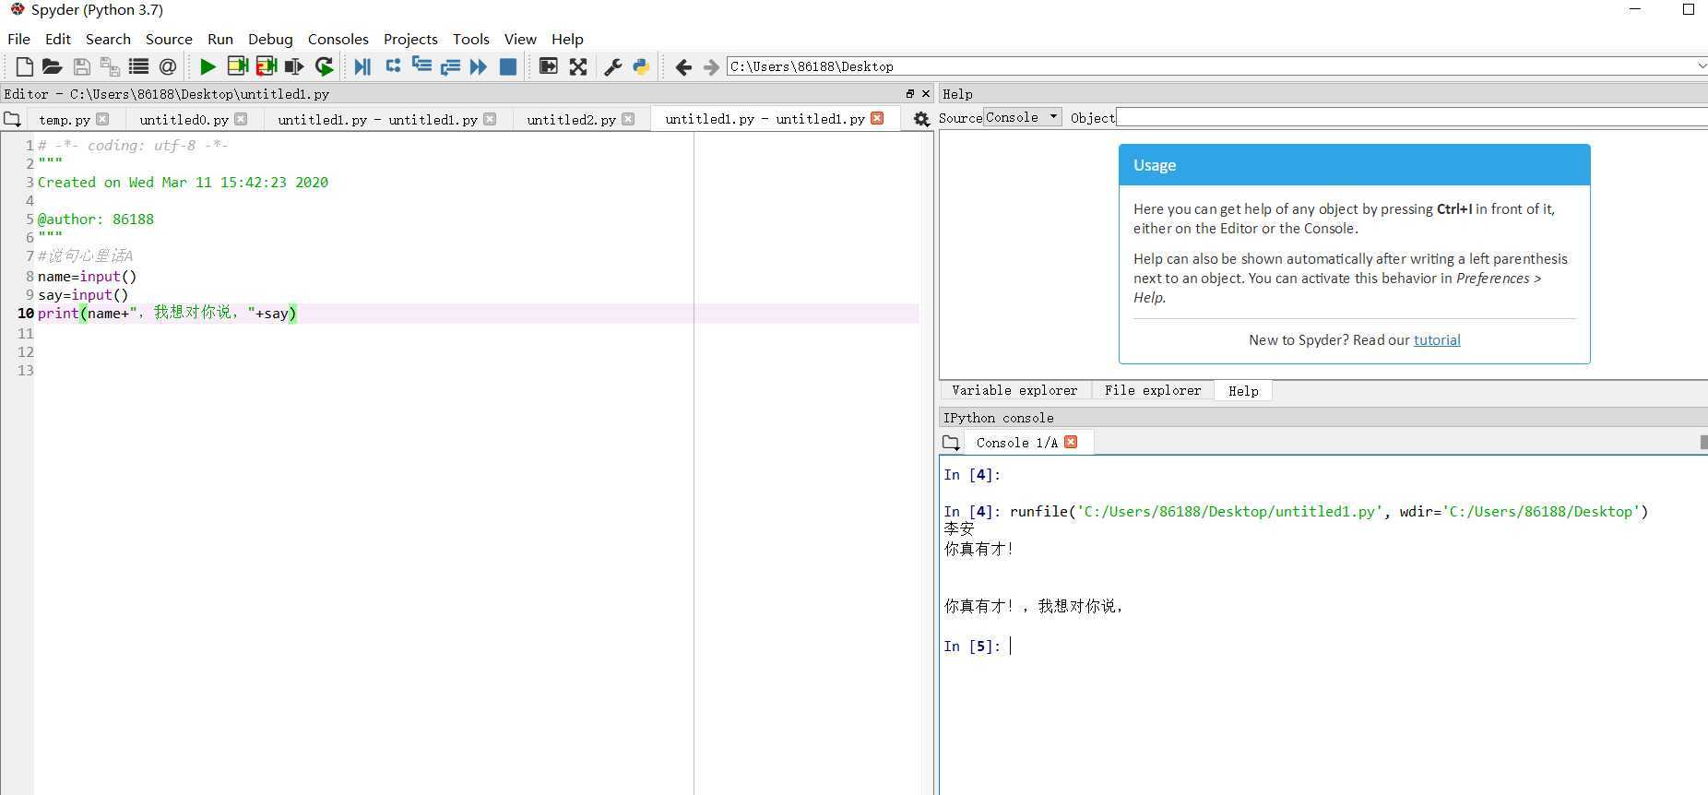Step over the current line in debugger
1708x795 pixels.
tap(393, 65)
